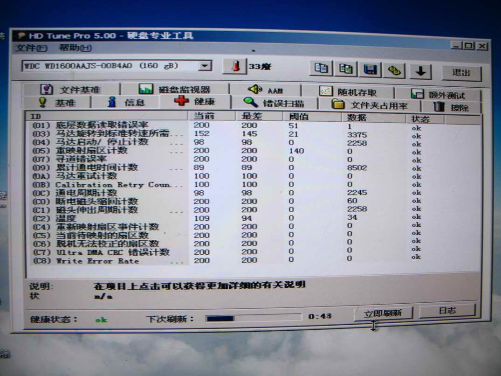The image size is (501, 376).
Task: Click the next refresh progress bar
Action: [254, 318]
